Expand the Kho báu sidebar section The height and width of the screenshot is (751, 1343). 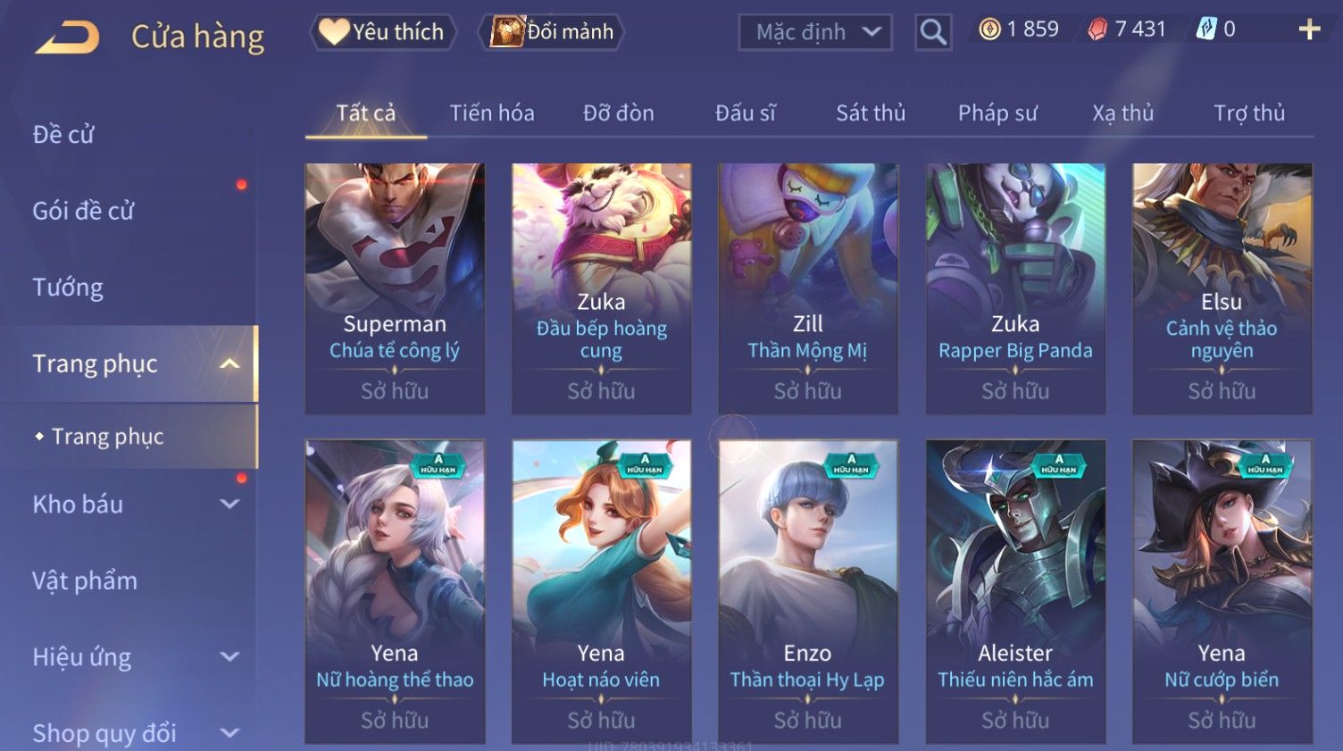pos(229,504)
